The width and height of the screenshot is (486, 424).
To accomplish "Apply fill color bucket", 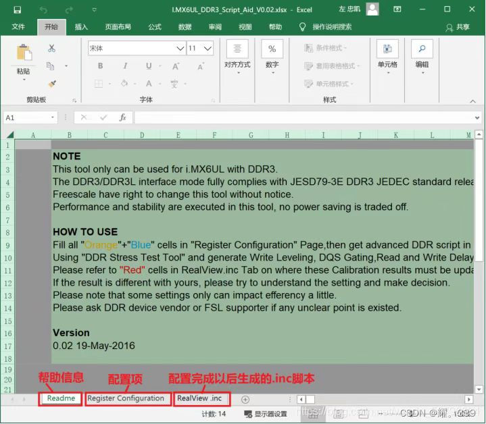I will click(124, 84).
